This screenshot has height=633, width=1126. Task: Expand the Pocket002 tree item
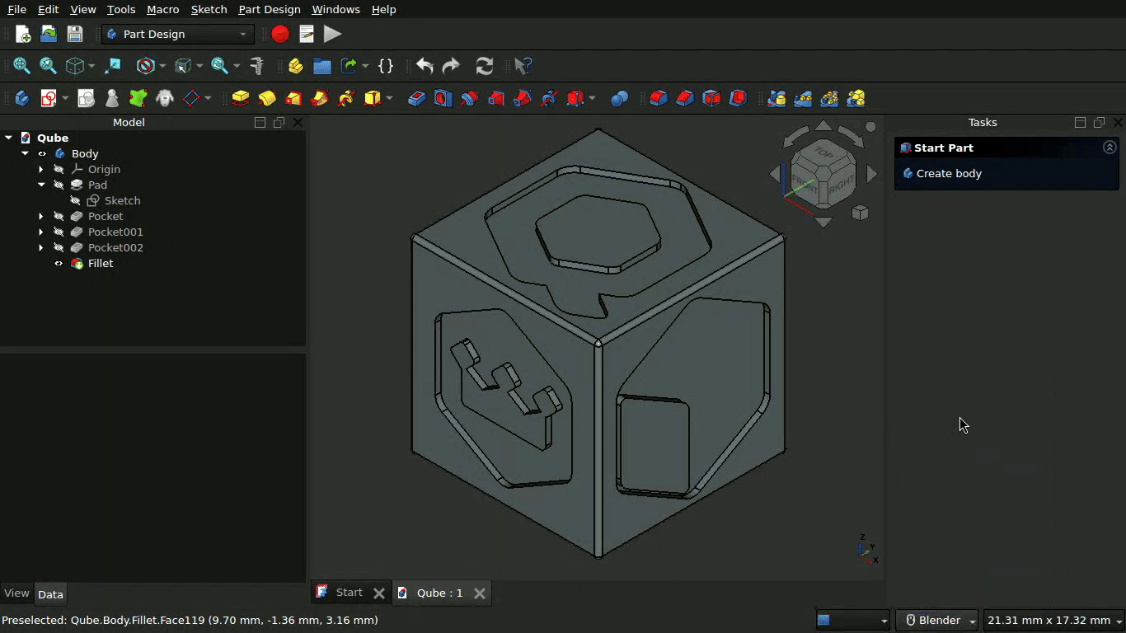point(41,248)
